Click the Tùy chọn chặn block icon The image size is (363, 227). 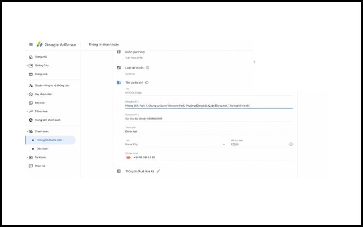[x=30, y=94]
